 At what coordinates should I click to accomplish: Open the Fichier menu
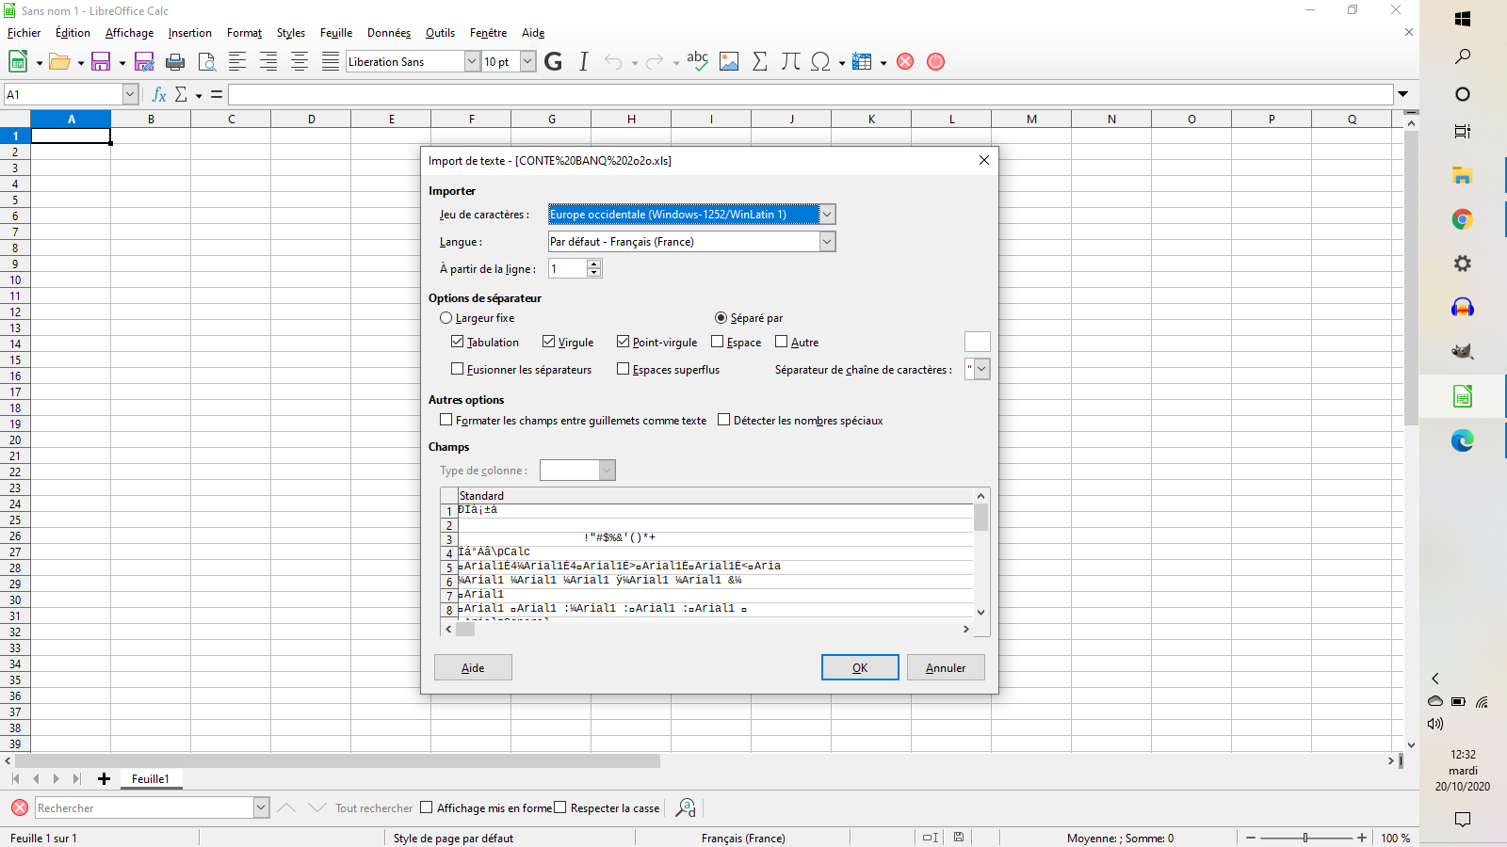24,33
